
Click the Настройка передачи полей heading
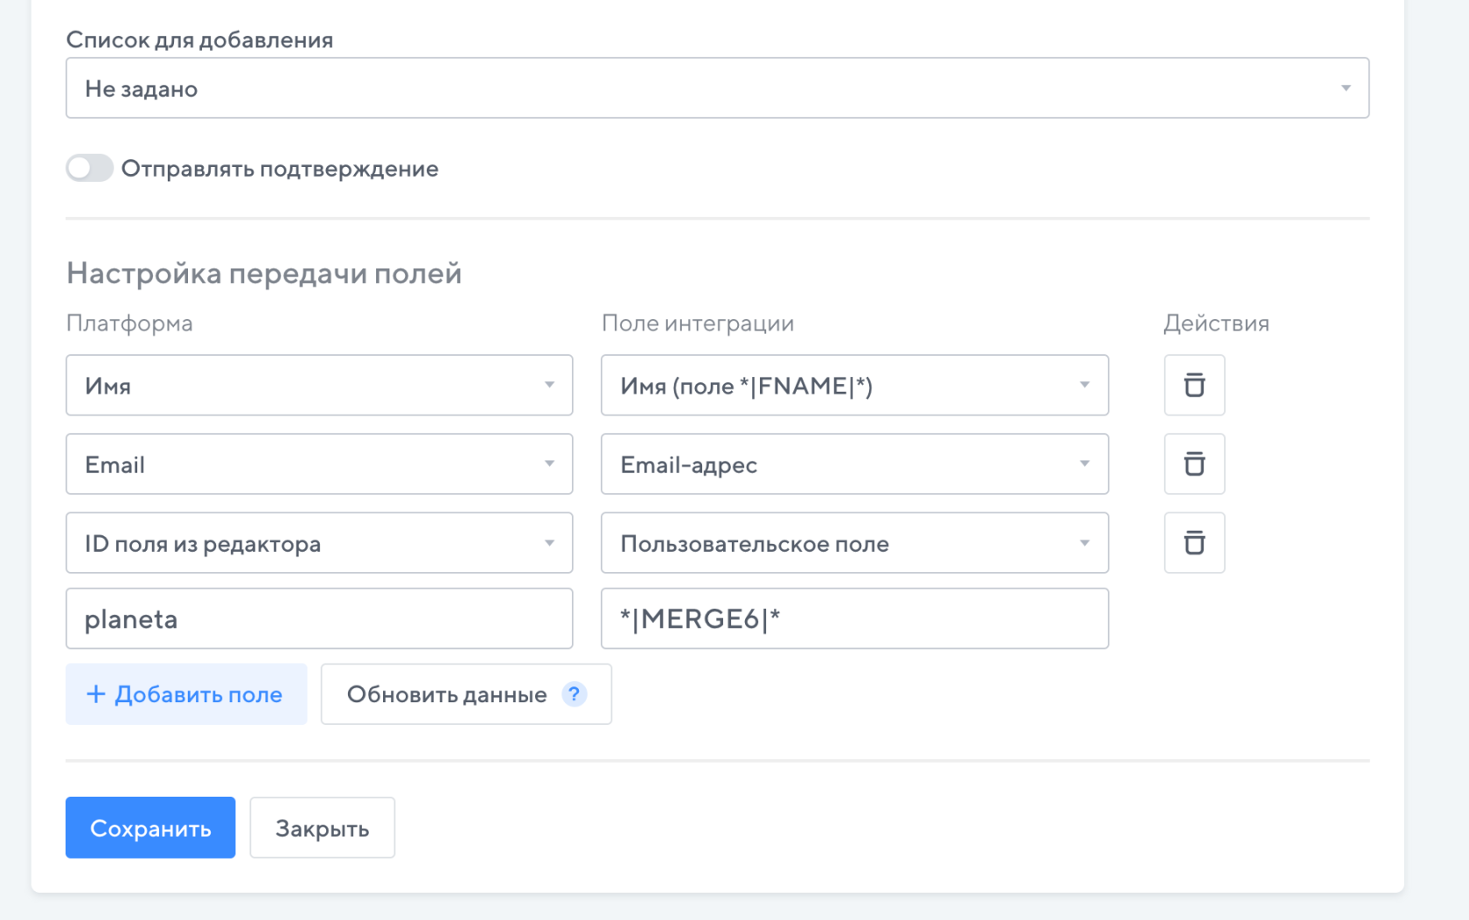[264, 273]
